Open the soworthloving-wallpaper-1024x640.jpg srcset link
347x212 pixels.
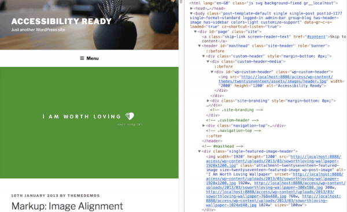click(274, 200)
